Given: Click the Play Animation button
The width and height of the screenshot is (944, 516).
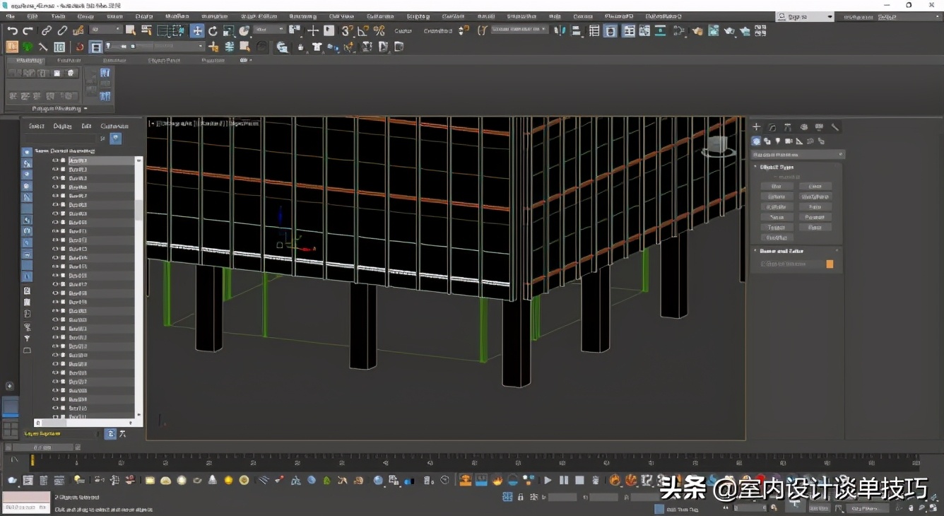Looking at the screenshot, I should point(550,480).
